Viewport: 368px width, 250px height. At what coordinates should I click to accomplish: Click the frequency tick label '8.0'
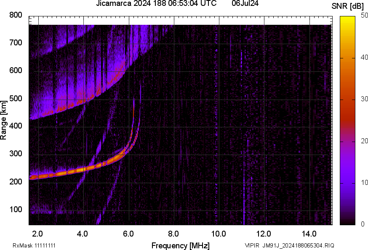173,234
